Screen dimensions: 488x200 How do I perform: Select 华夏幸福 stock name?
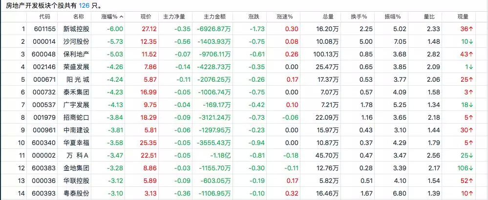click(77, 143)
